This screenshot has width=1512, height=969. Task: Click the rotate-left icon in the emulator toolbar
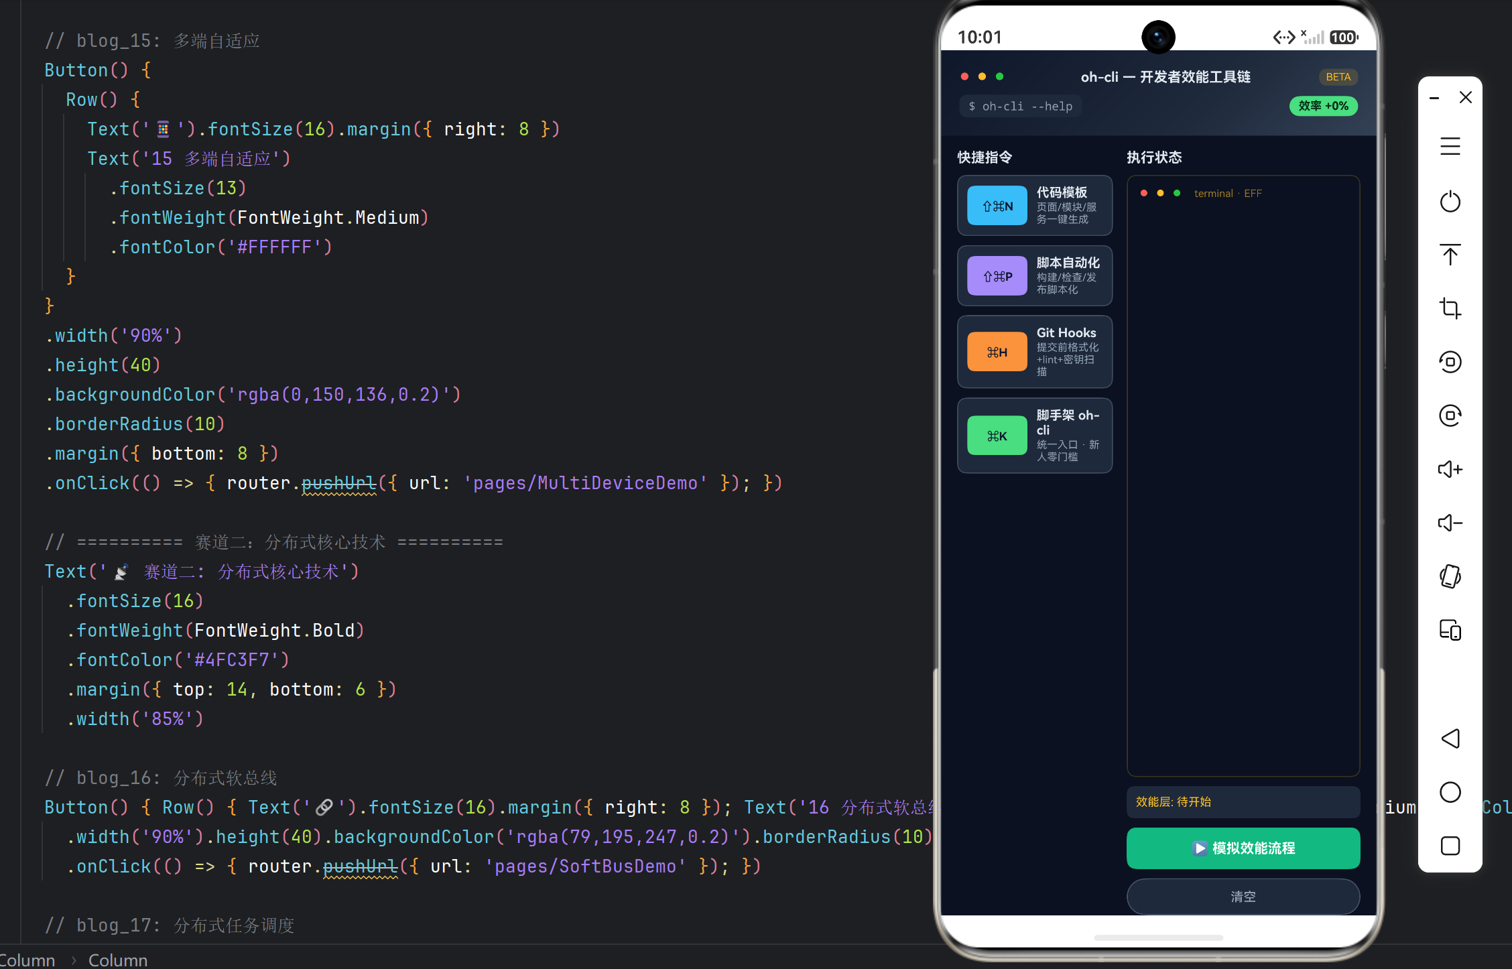pos(1450,362)
